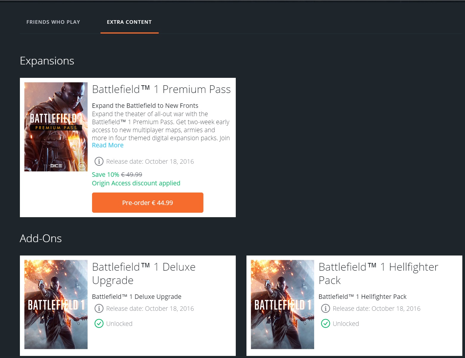465x358 pixels.
Task: Open the Battlefield 1 Premium Pass title
Action: tap(161, 89)
